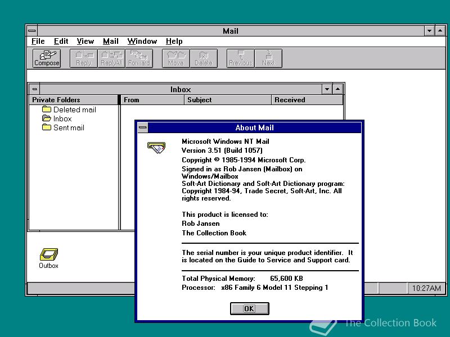The image size is (450, 337).
Task: Open the Mail window control menu box
Action: click(32, 31)
